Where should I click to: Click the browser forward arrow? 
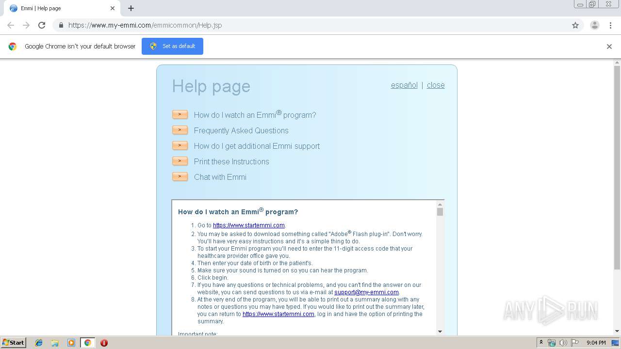coord(26,25)
